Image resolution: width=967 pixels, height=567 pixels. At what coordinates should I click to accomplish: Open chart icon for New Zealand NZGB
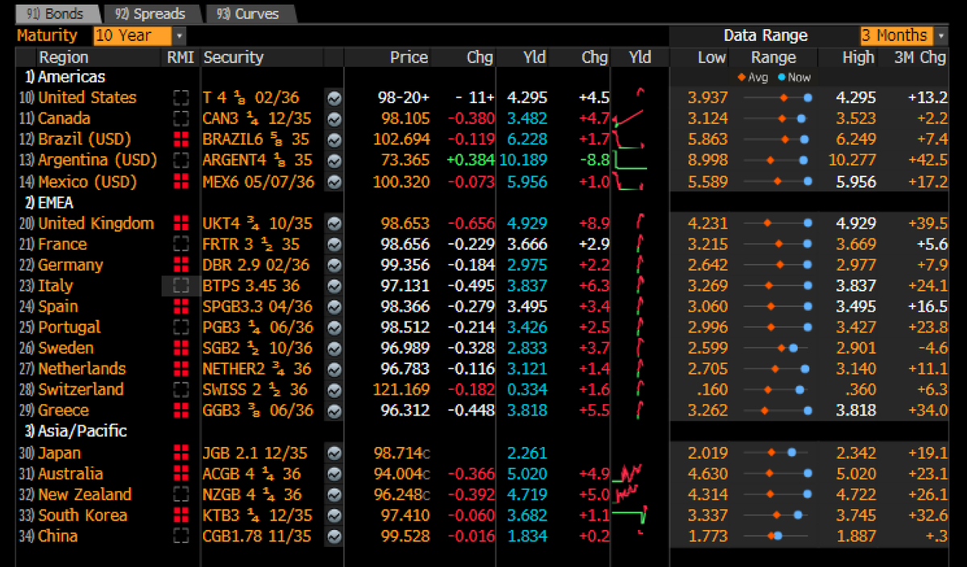coord(334,495)
